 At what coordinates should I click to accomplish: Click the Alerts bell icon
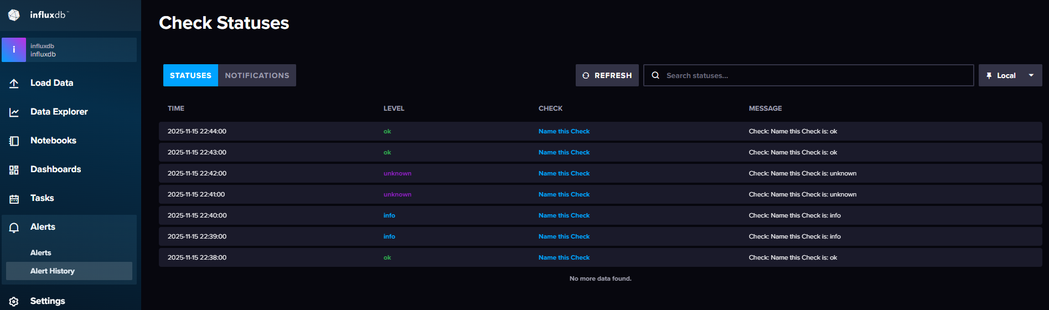tap(14, 228)
